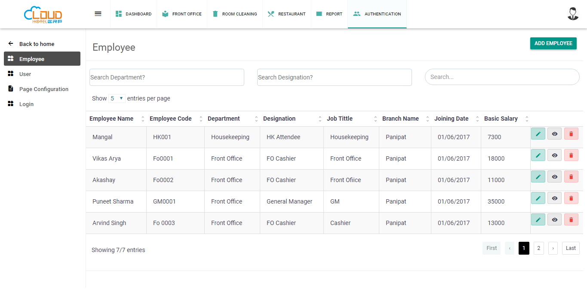Click the pencil icon for Puneet Sharma
Screen dimensions: 587x289
[538, 198]
